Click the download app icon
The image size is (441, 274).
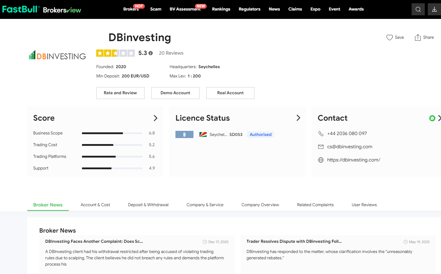[x=434, y=9]
